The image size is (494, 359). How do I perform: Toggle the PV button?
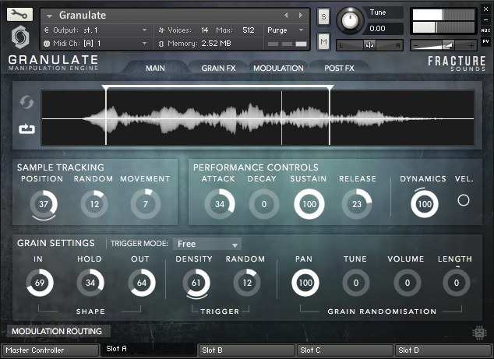coord(485,41)
